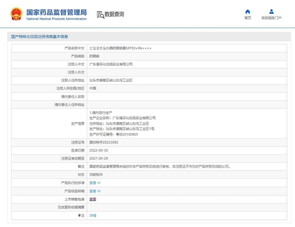Click the product name containing SPF50+PA++++

121,48
